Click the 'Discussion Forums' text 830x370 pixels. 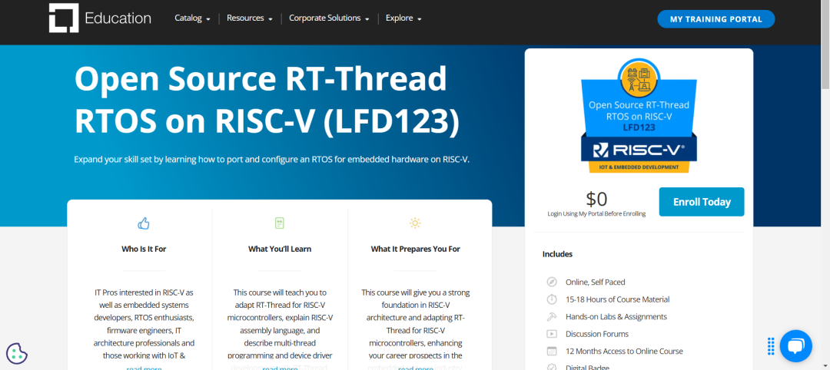point(597,334)
